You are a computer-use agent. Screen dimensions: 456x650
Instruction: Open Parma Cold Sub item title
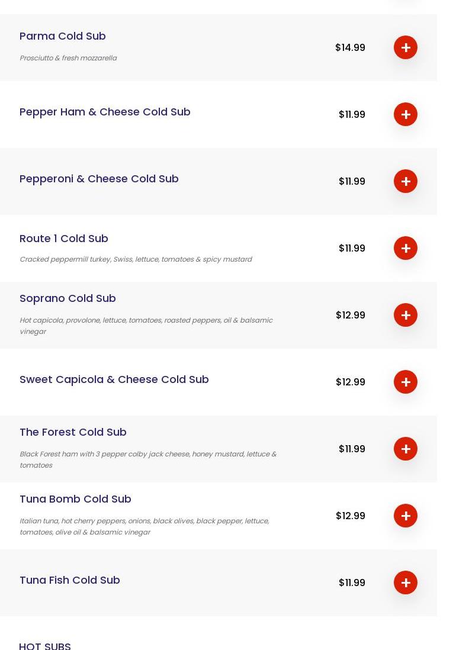click(x=63, y=36)
